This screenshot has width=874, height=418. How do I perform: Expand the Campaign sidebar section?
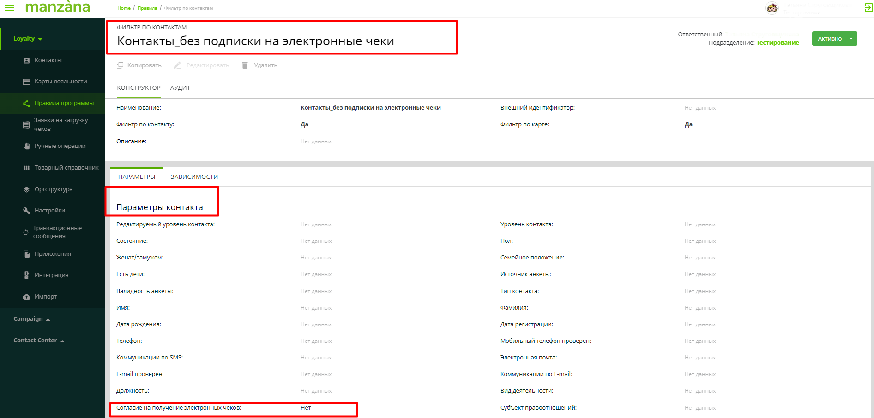(31, 319)
